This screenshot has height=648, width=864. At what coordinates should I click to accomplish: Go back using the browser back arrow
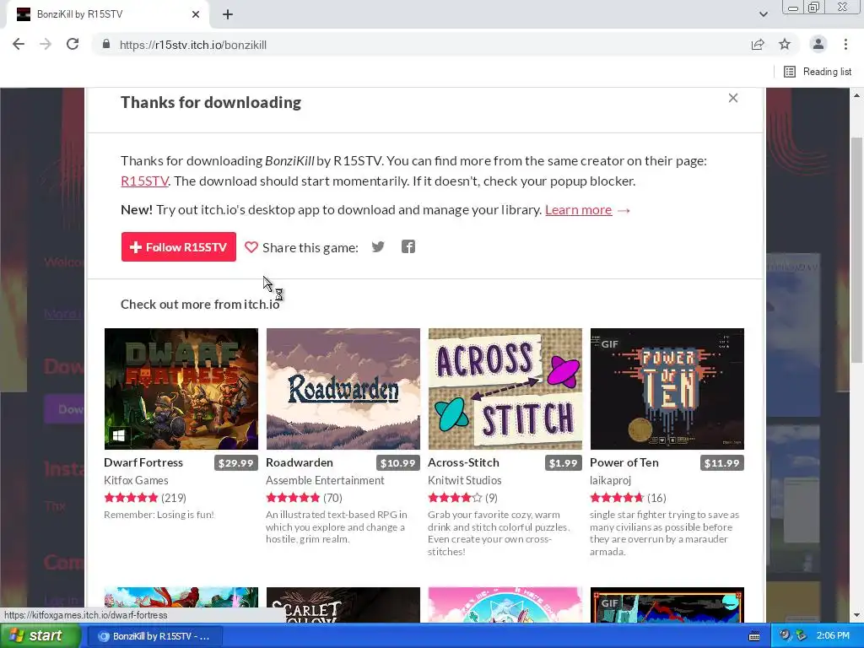coord(19,44)
